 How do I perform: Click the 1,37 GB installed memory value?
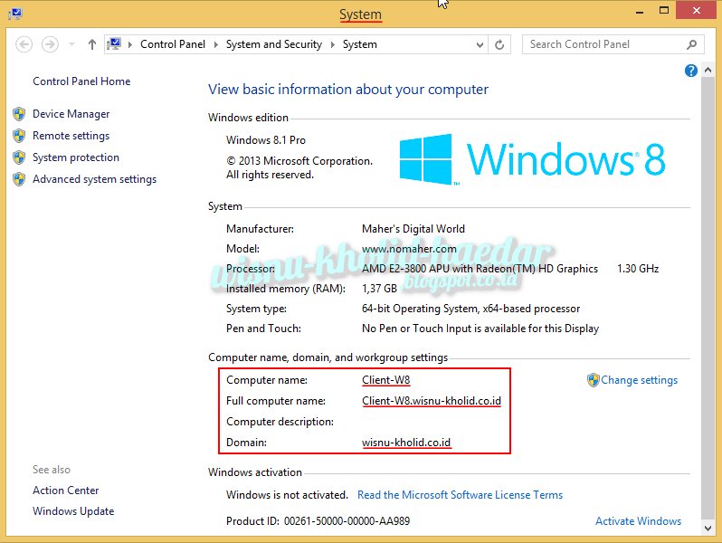pyautogui.click(x=379, y=289)
